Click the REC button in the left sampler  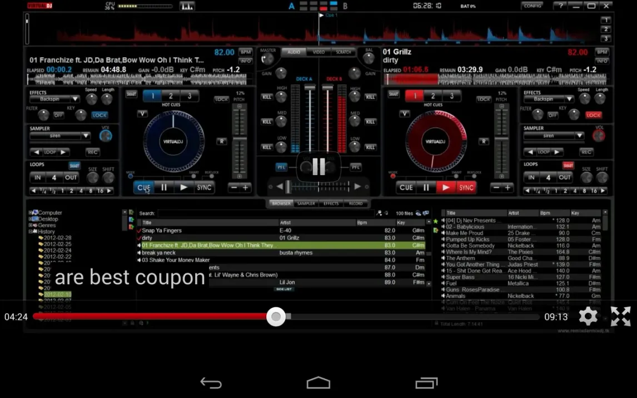92,152
